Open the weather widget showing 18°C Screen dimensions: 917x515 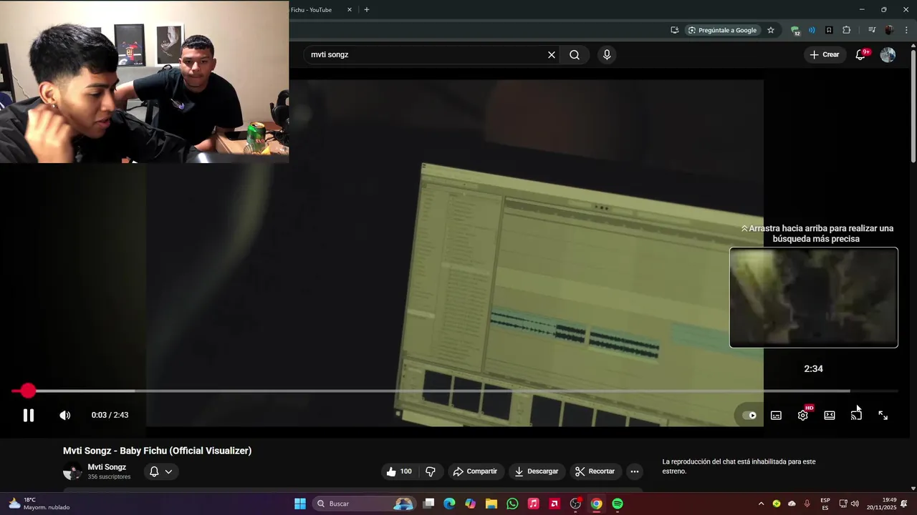pyautogui.click(x=39, y=504)
